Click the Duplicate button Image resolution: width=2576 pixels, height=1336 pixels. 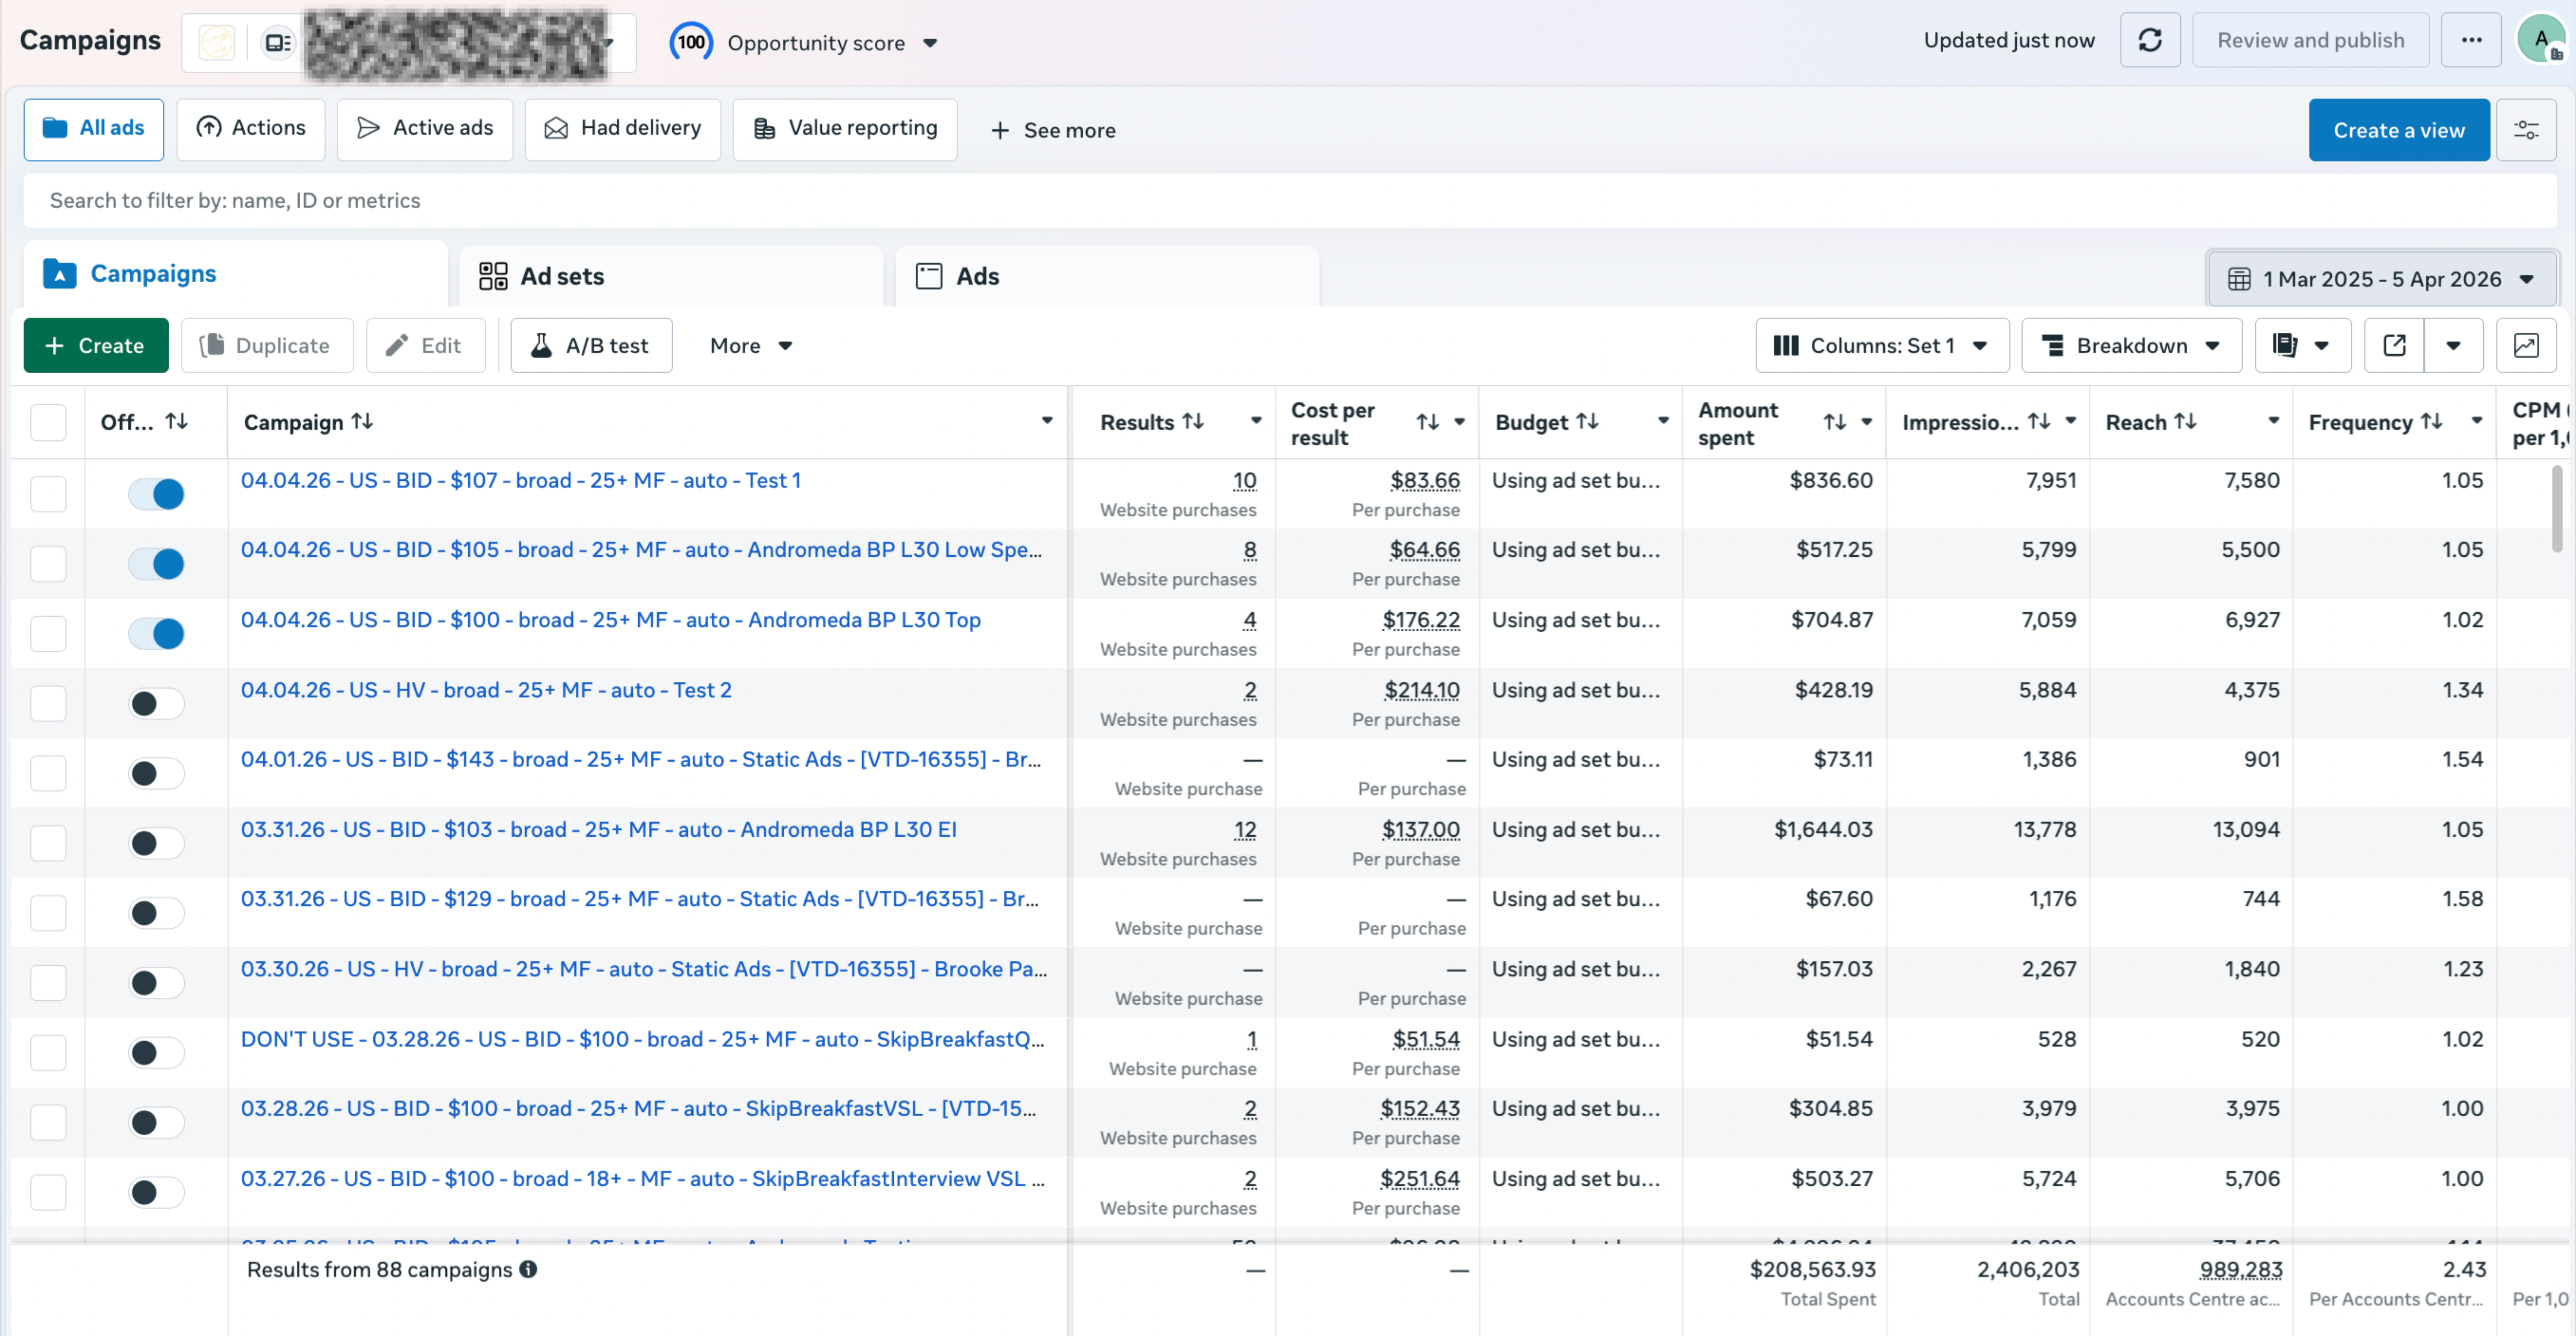tap(267, 346)
